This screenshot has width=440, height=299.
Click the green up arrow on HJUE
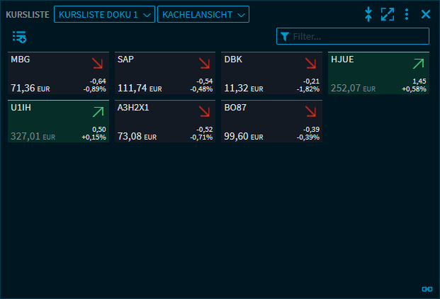[x=417, y=64]
